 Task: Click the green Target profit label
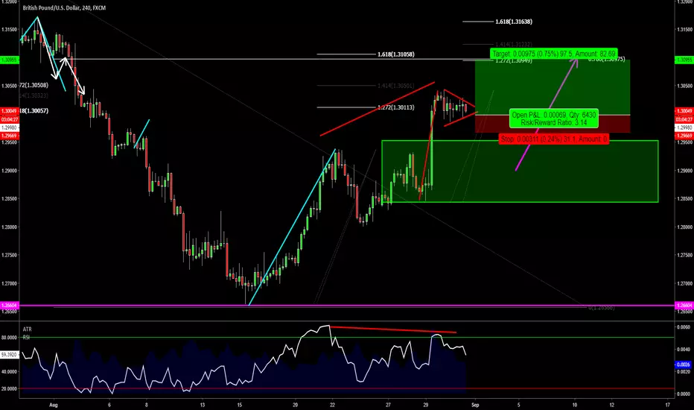pyautogui.click(x=554, y=54)
